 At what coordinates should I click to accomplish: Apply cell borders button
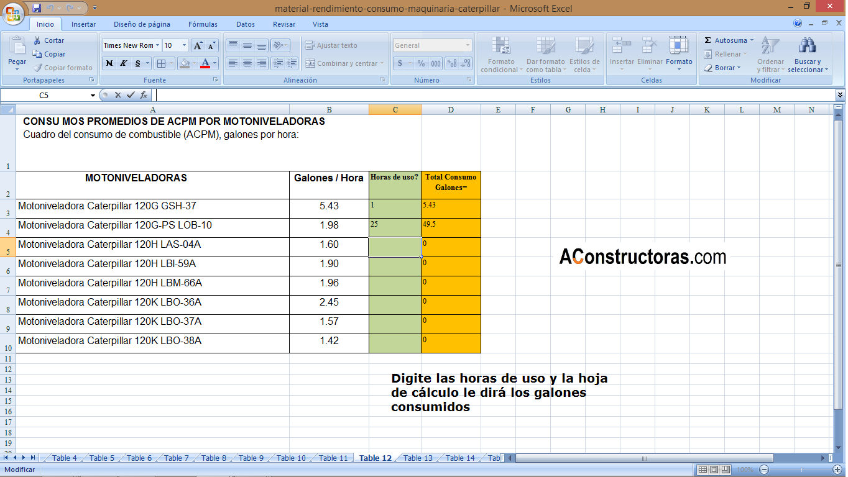160,63
